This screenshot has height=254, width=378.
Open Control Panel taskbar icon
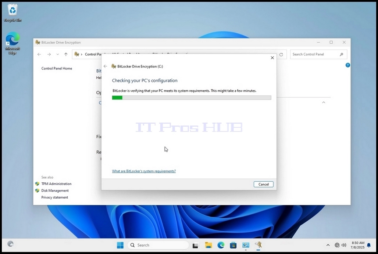pyautogui.click(x=246, y=245)
